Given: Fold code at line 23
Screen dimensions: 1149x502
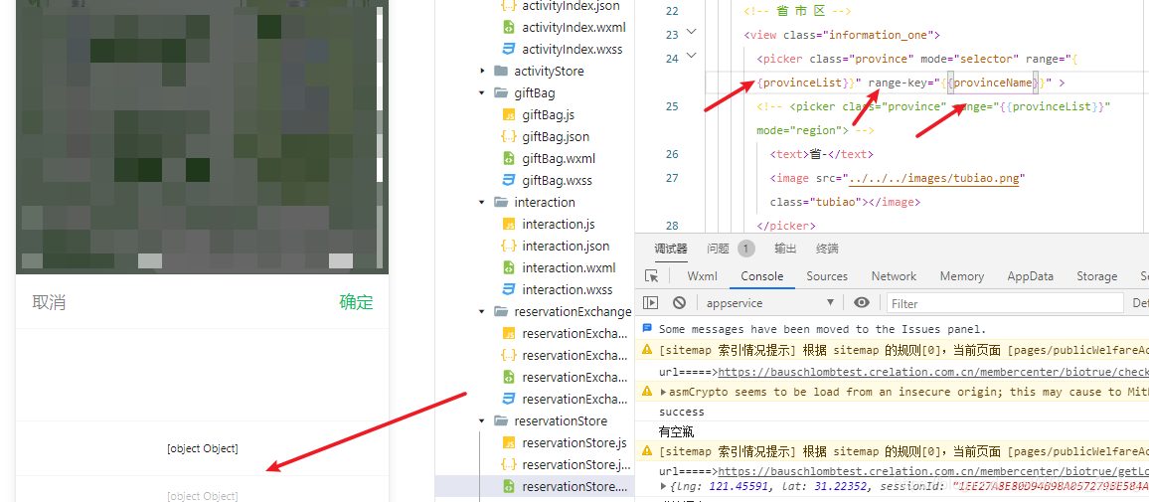Looking at the screenshot, I should [x=691, y=32].
